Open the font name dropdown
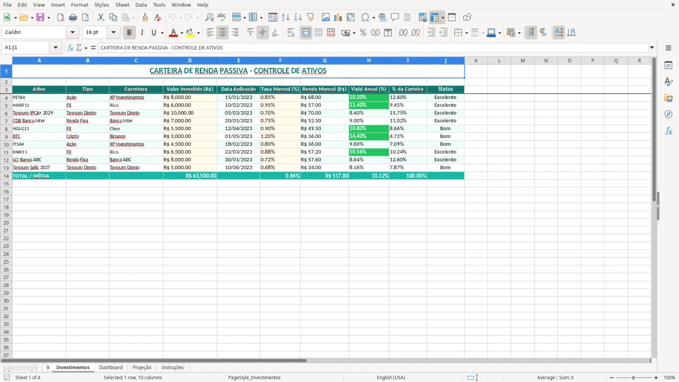This screenshot has height=382, width=679. (x=72, y=33)
